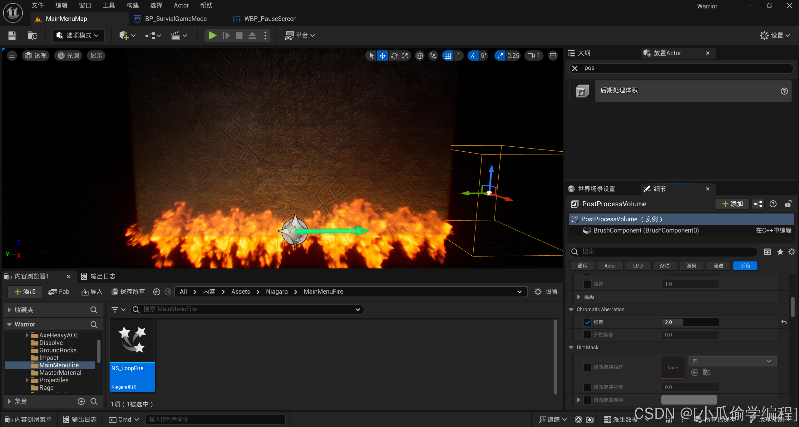Click the save level floppy icon

pyautogui.click(x=12, y=36)
